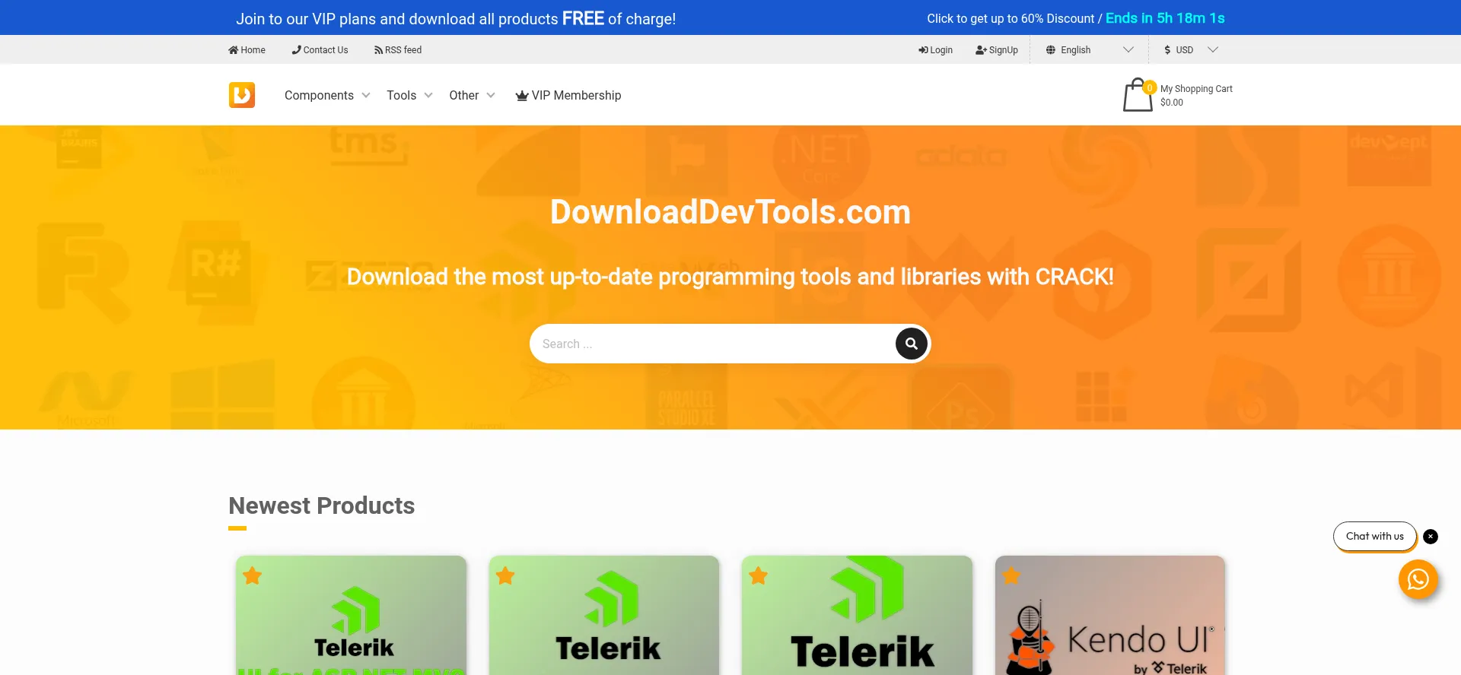1461x675 pixels.
Task: Click the My Shopping Cart text
Action: 1196,89
